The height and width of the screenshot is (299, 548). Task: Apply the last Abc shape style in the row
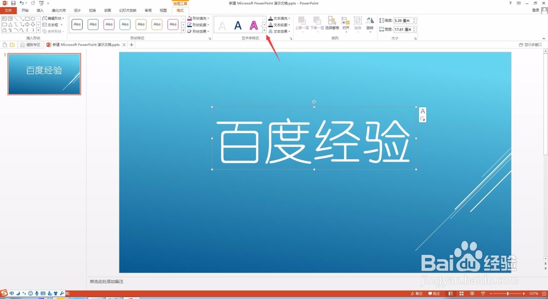click(x=173, y=25)
